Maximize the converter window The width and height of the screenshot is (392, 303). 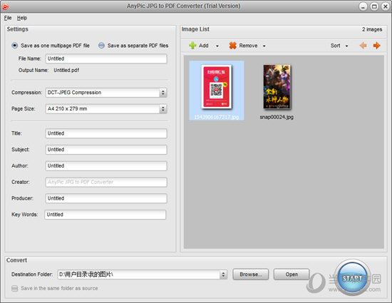(374, 6)
